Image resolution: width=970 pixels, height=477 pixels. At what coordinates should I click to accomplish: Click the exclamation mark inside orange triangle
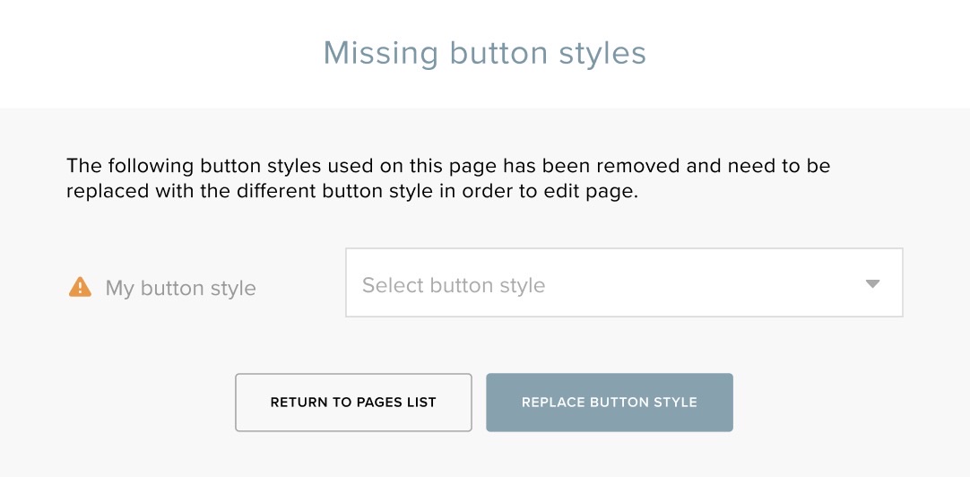[80, 289]
